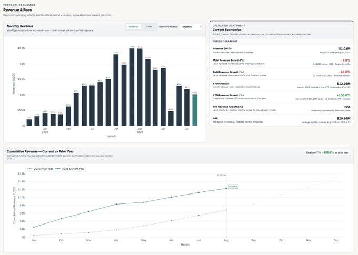
Task: Click the QoQ Revenue Growth (%) label
Action: 228,72
